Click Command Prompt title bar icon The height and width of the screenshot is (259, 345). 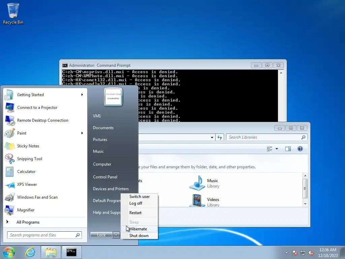click(65, 65)
